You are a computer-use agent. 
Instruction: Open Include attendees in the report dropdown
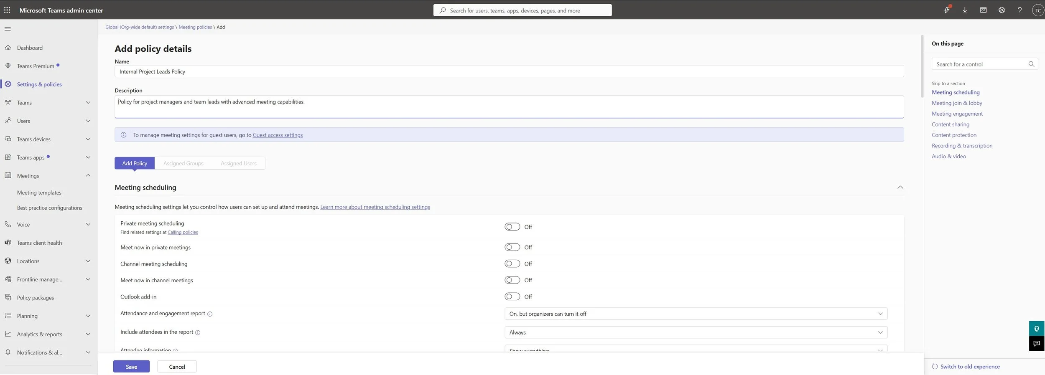pos(696,332)
